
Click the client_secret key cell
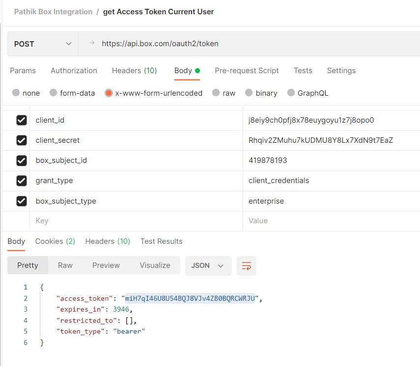[x=137, y=140]
